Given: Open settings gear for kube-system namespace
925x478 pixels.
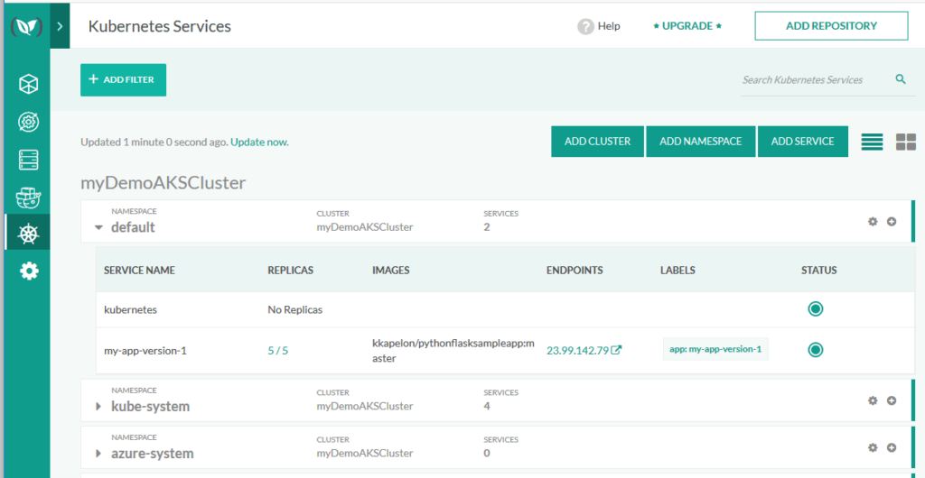Looking at the screenshot, I should [873, 400].
